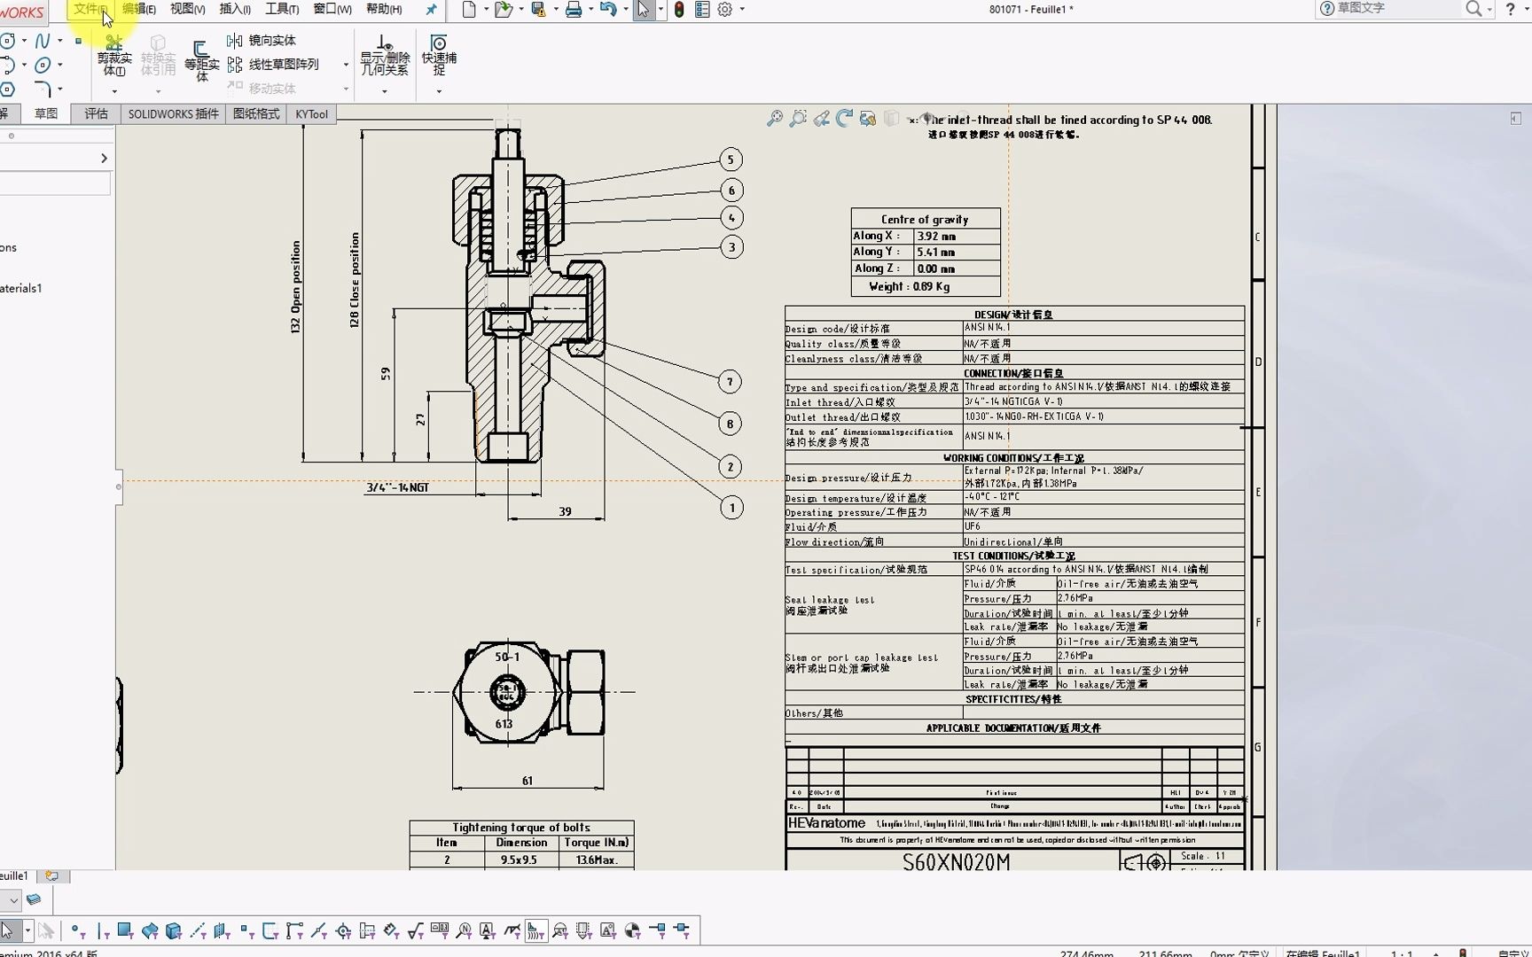Switch to the 评估 tab
This screenshot has width=1532, height=957.
tap(95, 113)
